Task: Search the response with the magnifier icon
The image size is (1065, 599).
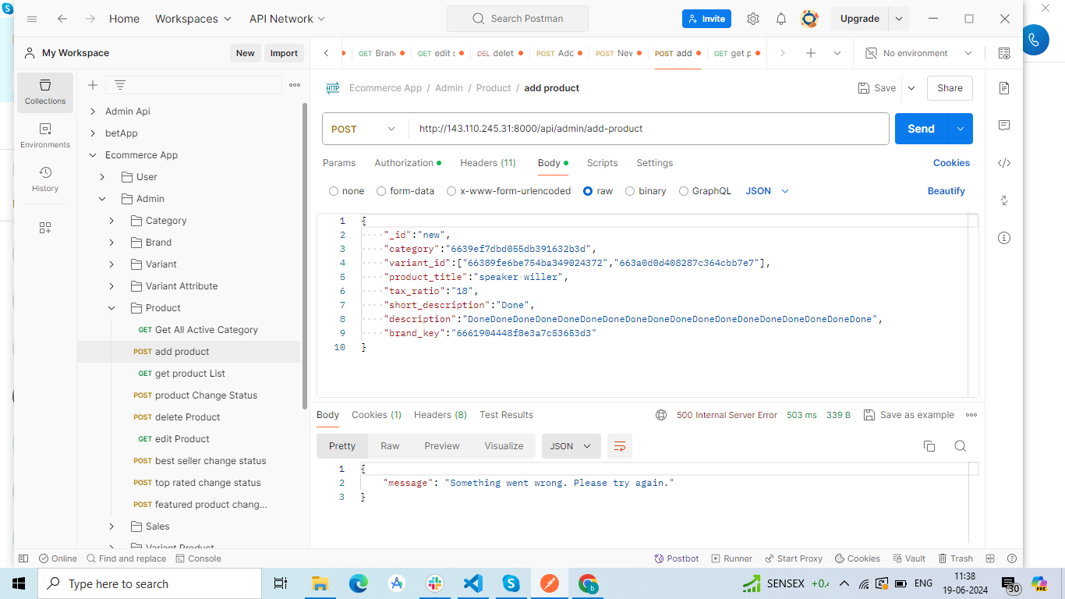Action: coord(960,446)
